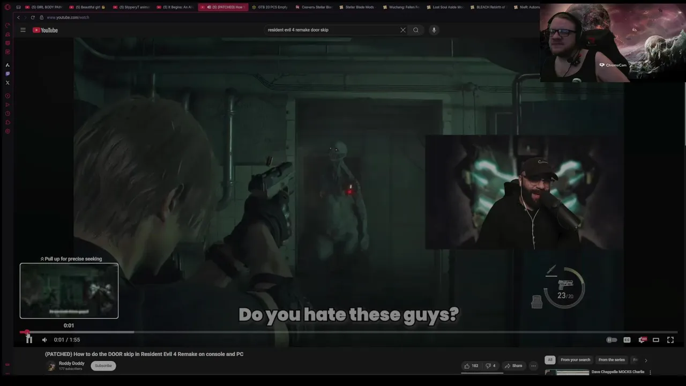Click the video title text

pyautogui.click(x=144, y=354)
